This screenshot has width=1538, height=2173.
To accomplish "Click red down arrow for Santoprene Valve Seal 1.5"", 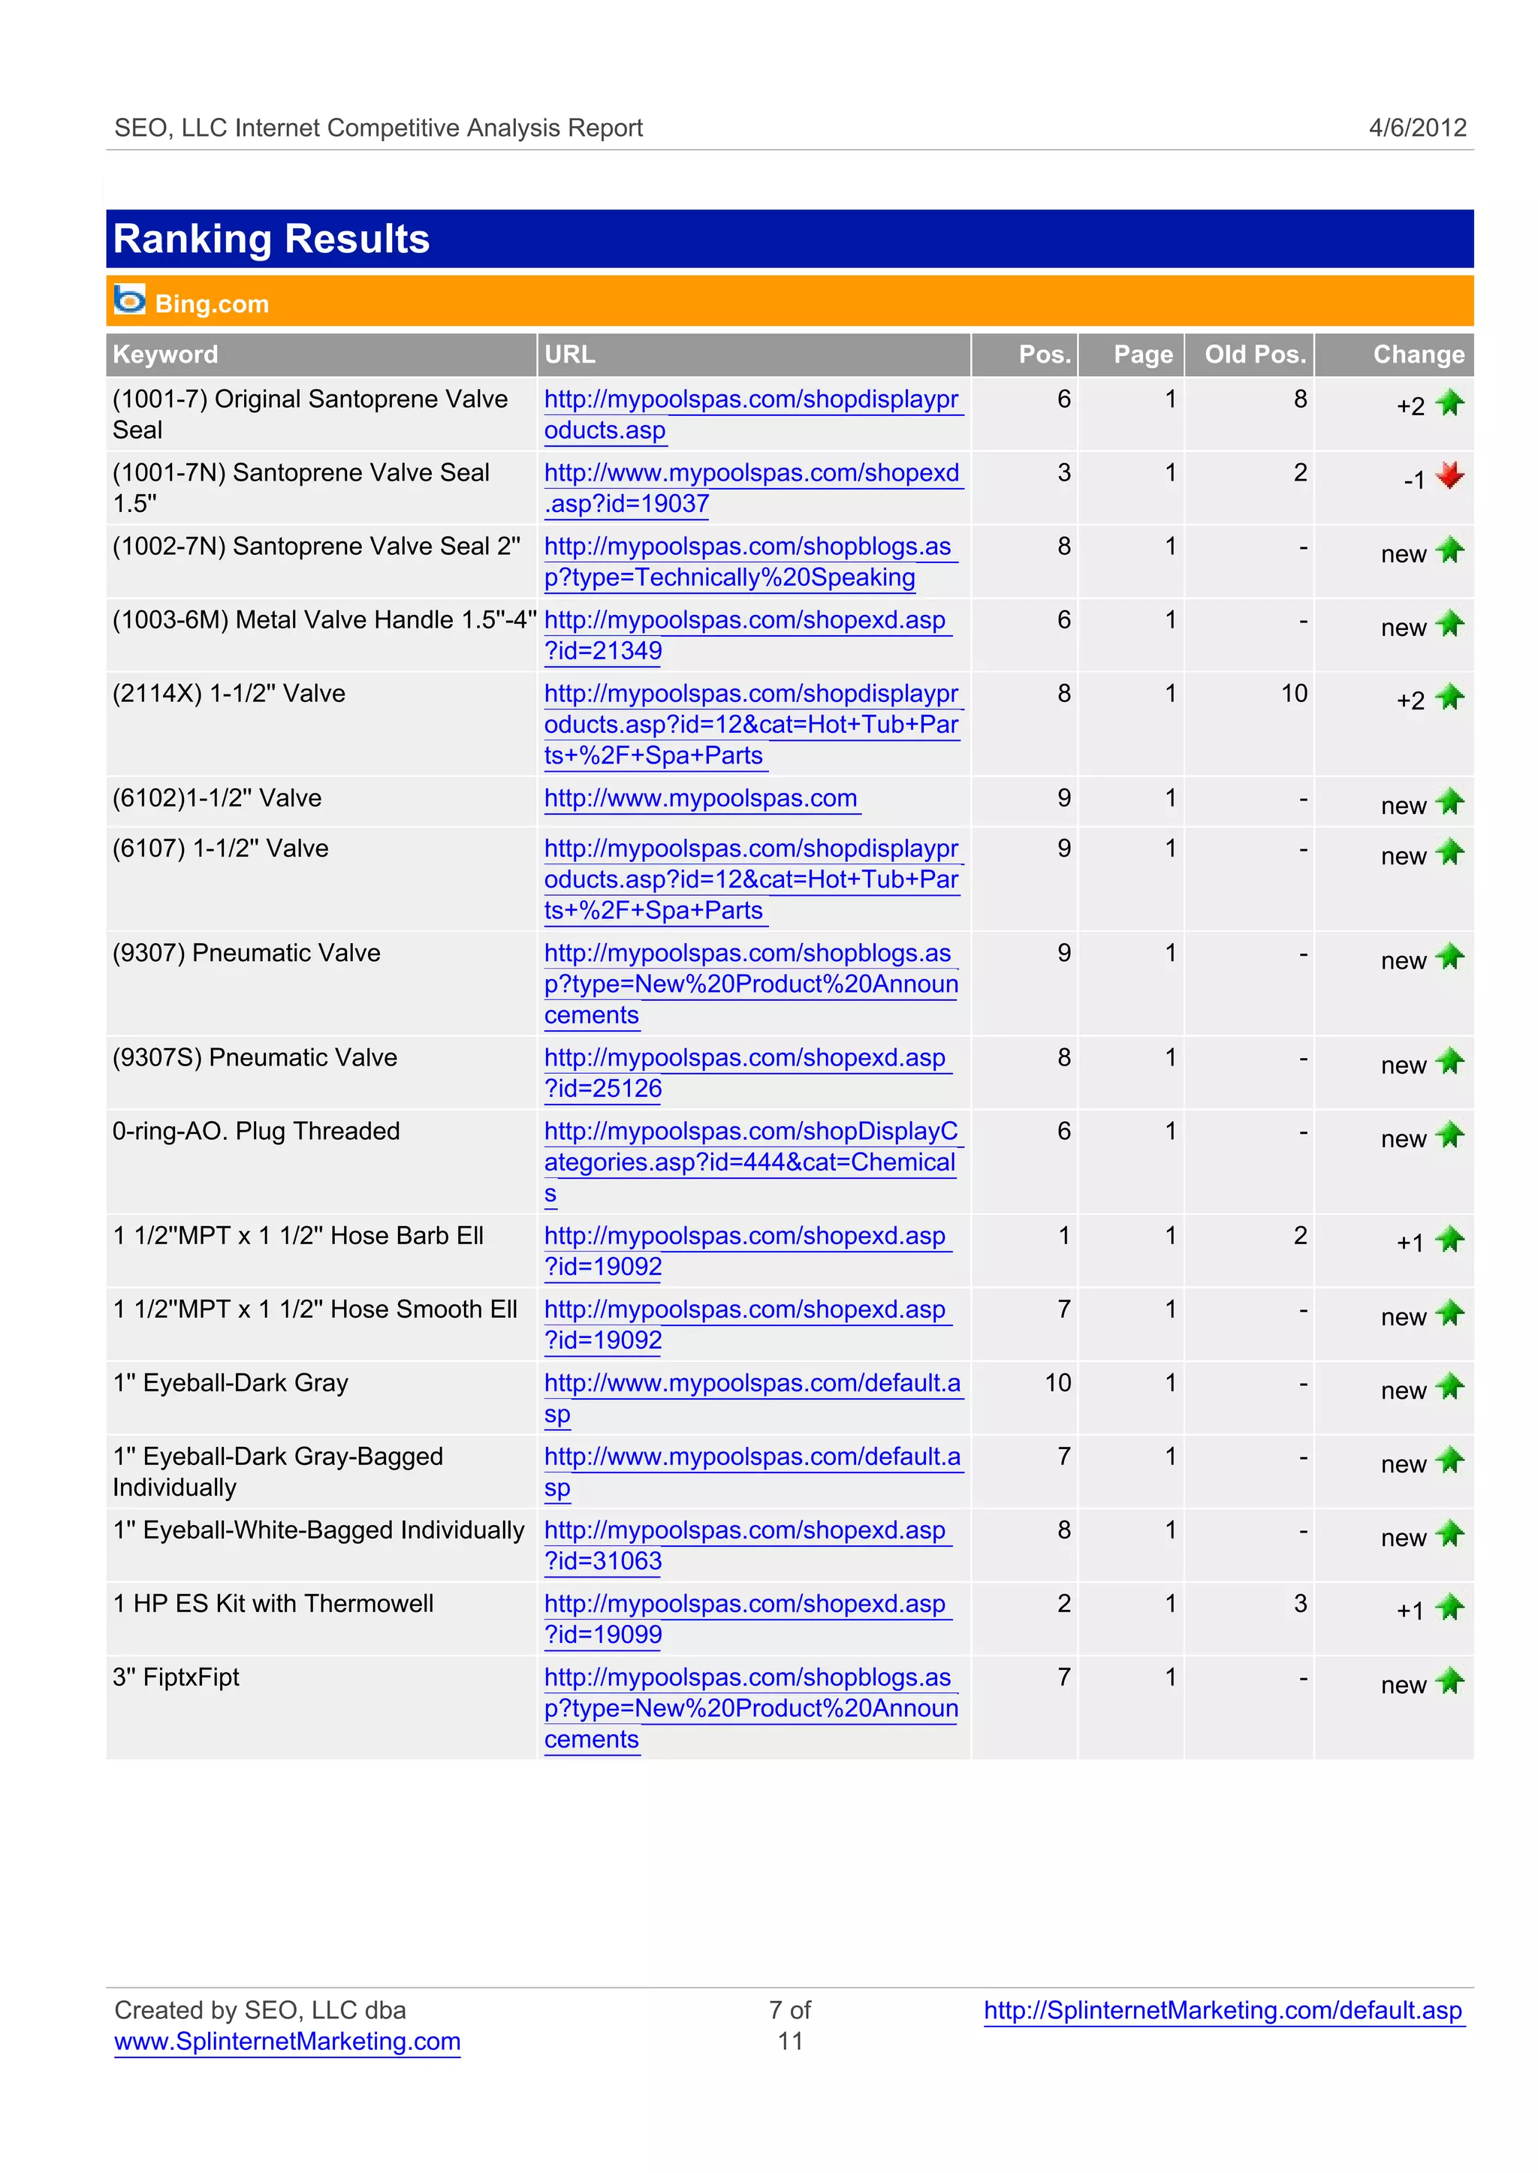I will [1449, 475].
